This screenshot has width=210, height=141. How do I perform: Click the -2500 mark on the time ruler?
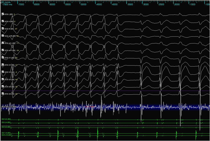click(161, 4)
